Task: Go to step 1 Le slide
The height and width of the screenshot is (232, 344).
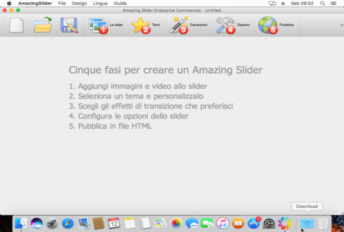Action: tap(106, 25)
